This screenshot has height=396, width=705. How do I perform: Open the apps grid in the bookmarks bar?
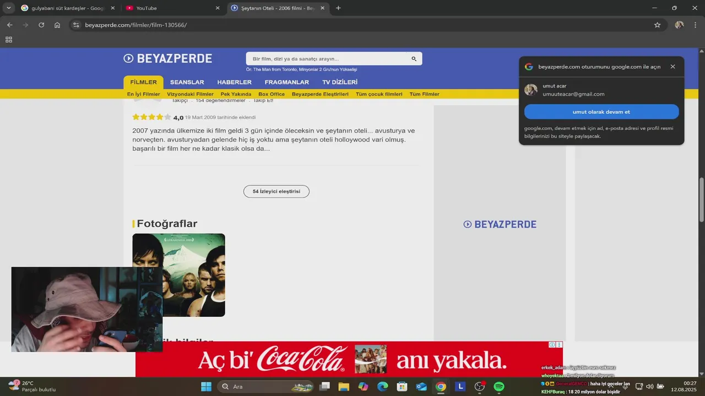[x=9, y=40]
